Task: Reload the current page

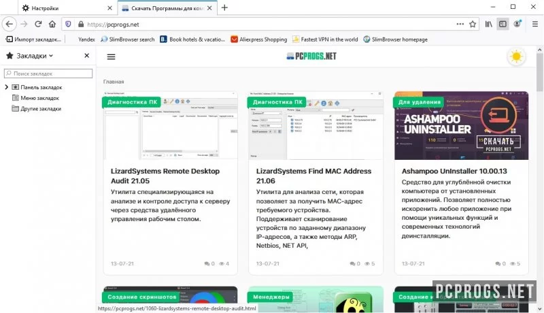Action: click(x=38, y=24)
